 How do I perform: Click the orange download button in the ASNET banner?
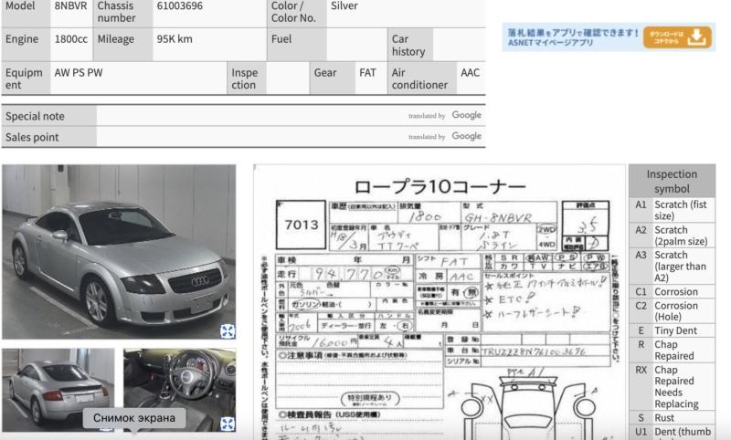click(677, 37)
